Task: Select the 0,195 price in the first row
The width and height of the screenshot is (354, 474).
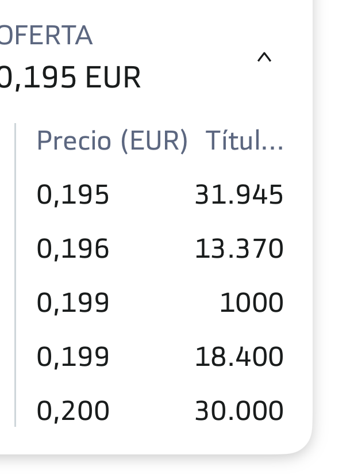Action: [x=72, y=194]
